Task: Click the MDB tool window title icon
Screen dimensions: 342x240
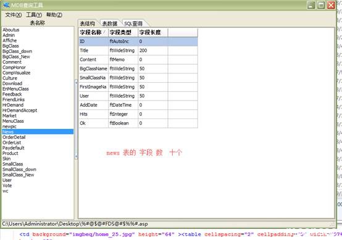Action: (x=6, y=5)
